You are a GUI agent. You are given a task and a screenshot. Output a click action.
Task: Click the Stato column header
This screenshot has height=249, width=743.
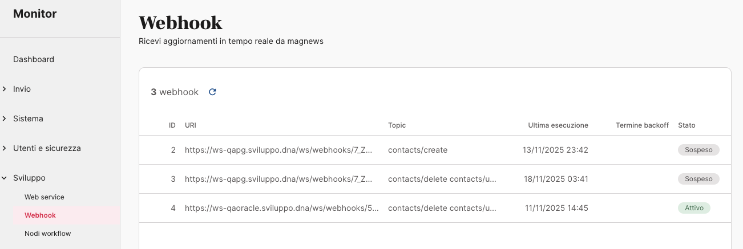pos(687,125)
